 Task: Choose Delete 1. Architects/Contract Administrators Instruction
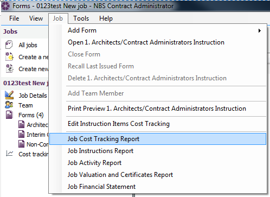[158, 78]
